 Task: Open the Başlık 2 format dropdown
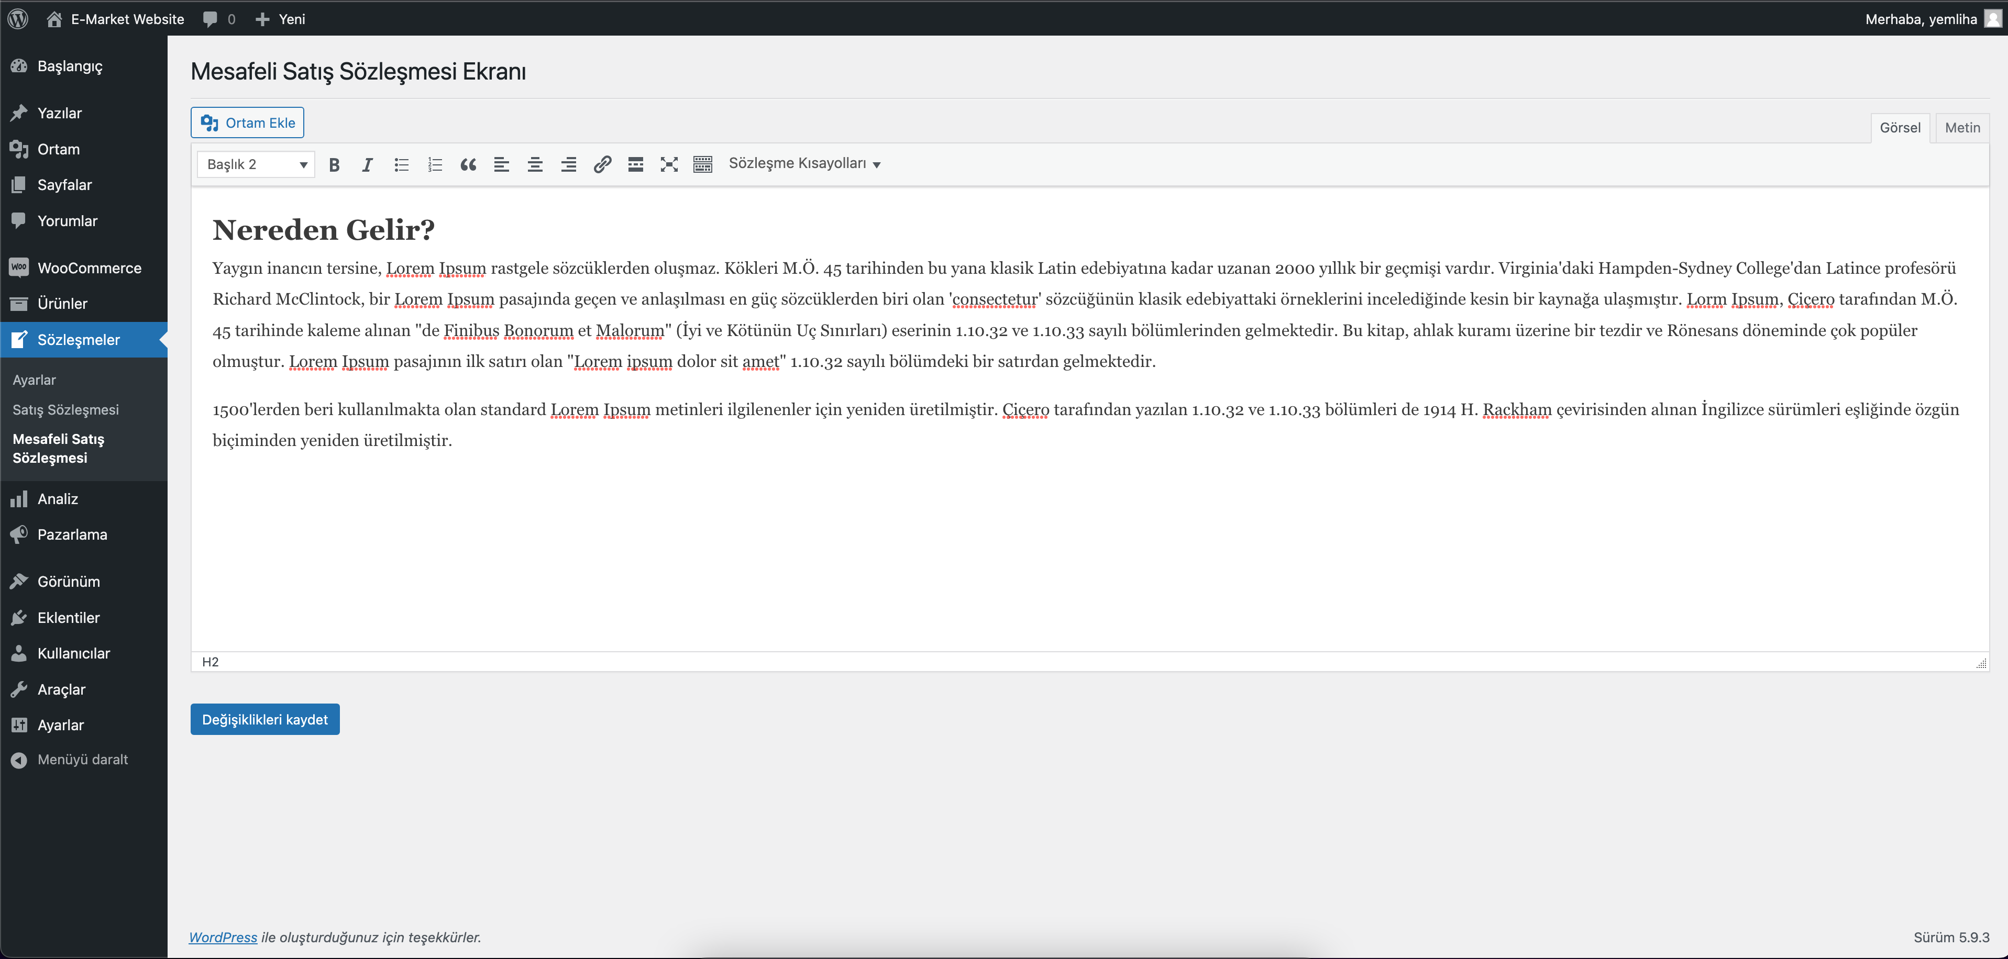[x=257, y=164]
